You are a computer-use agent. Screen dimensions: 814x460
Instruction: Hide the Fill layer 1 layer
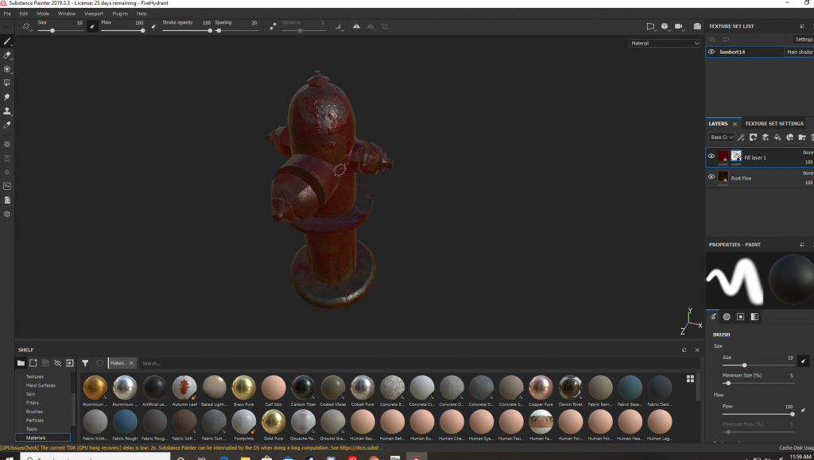tap(711, 156)
